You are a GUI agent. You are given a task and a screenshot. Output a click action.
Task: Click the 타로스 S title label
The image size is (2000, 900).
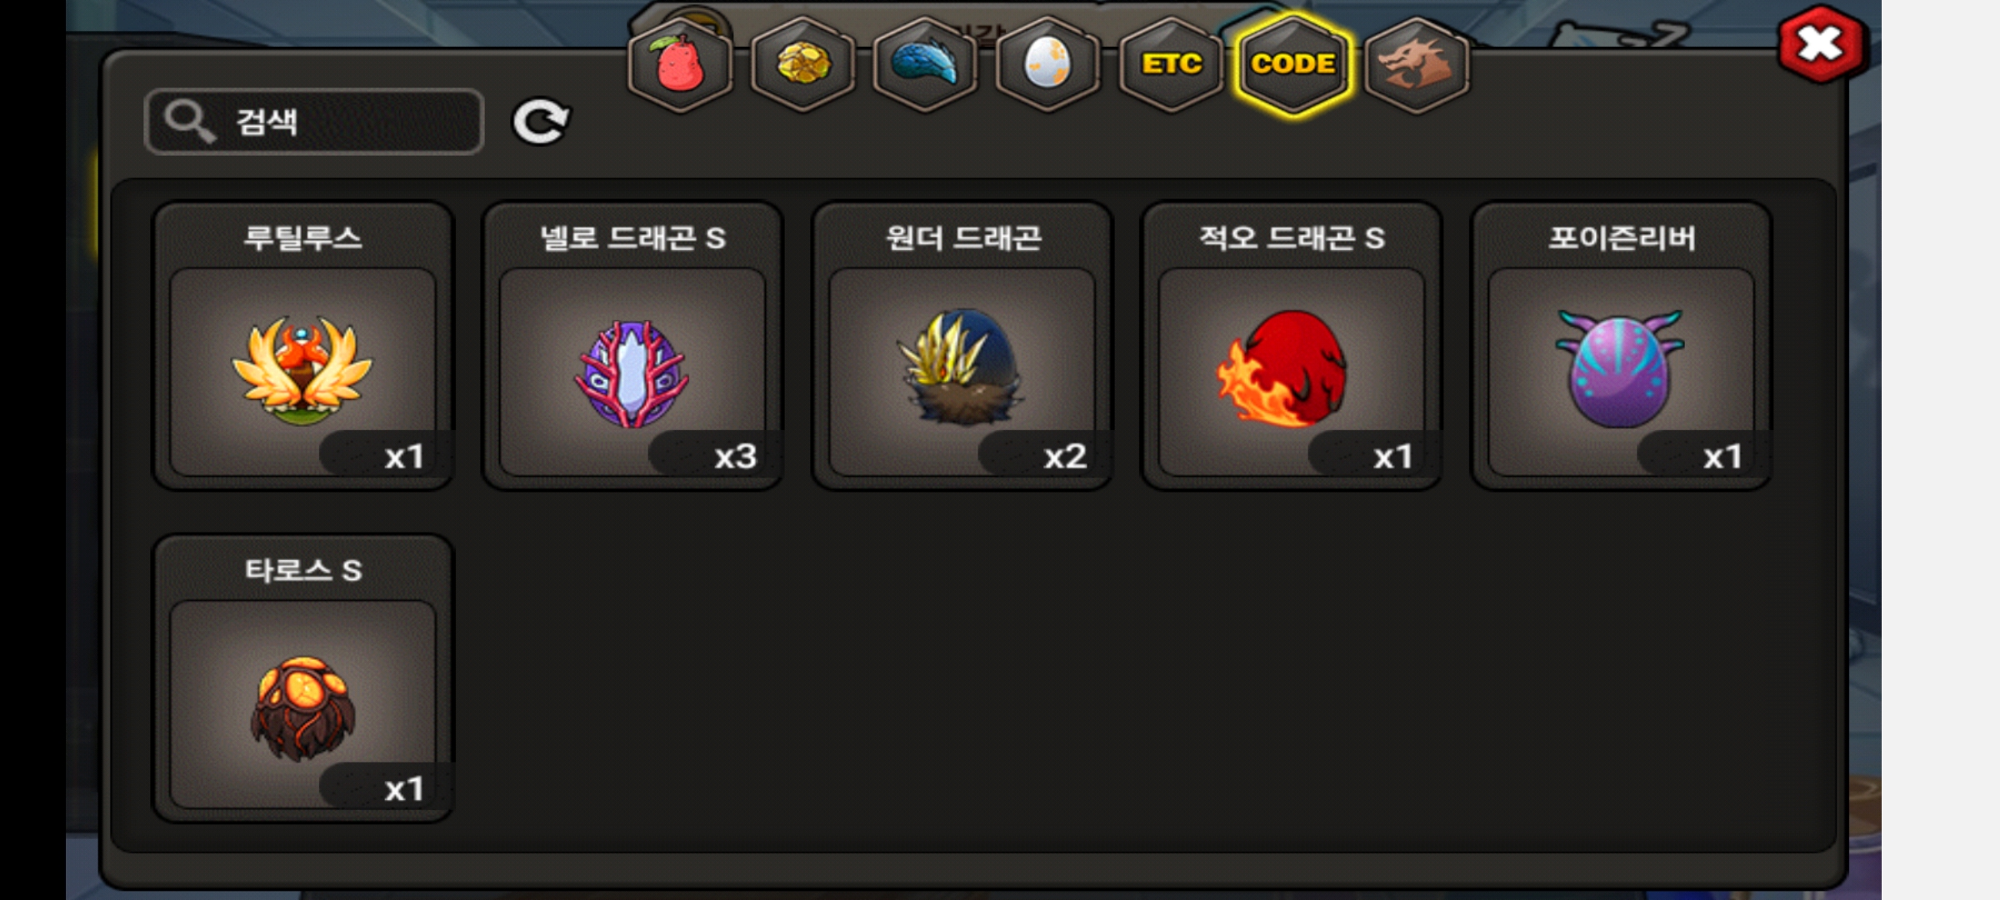pyautogui.click(x=302, y=570)
